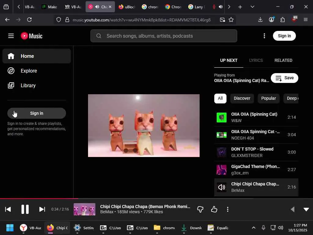Switch to the uBlock browser tab
This screenshot has height=235, width=313.
pos(127,7)
